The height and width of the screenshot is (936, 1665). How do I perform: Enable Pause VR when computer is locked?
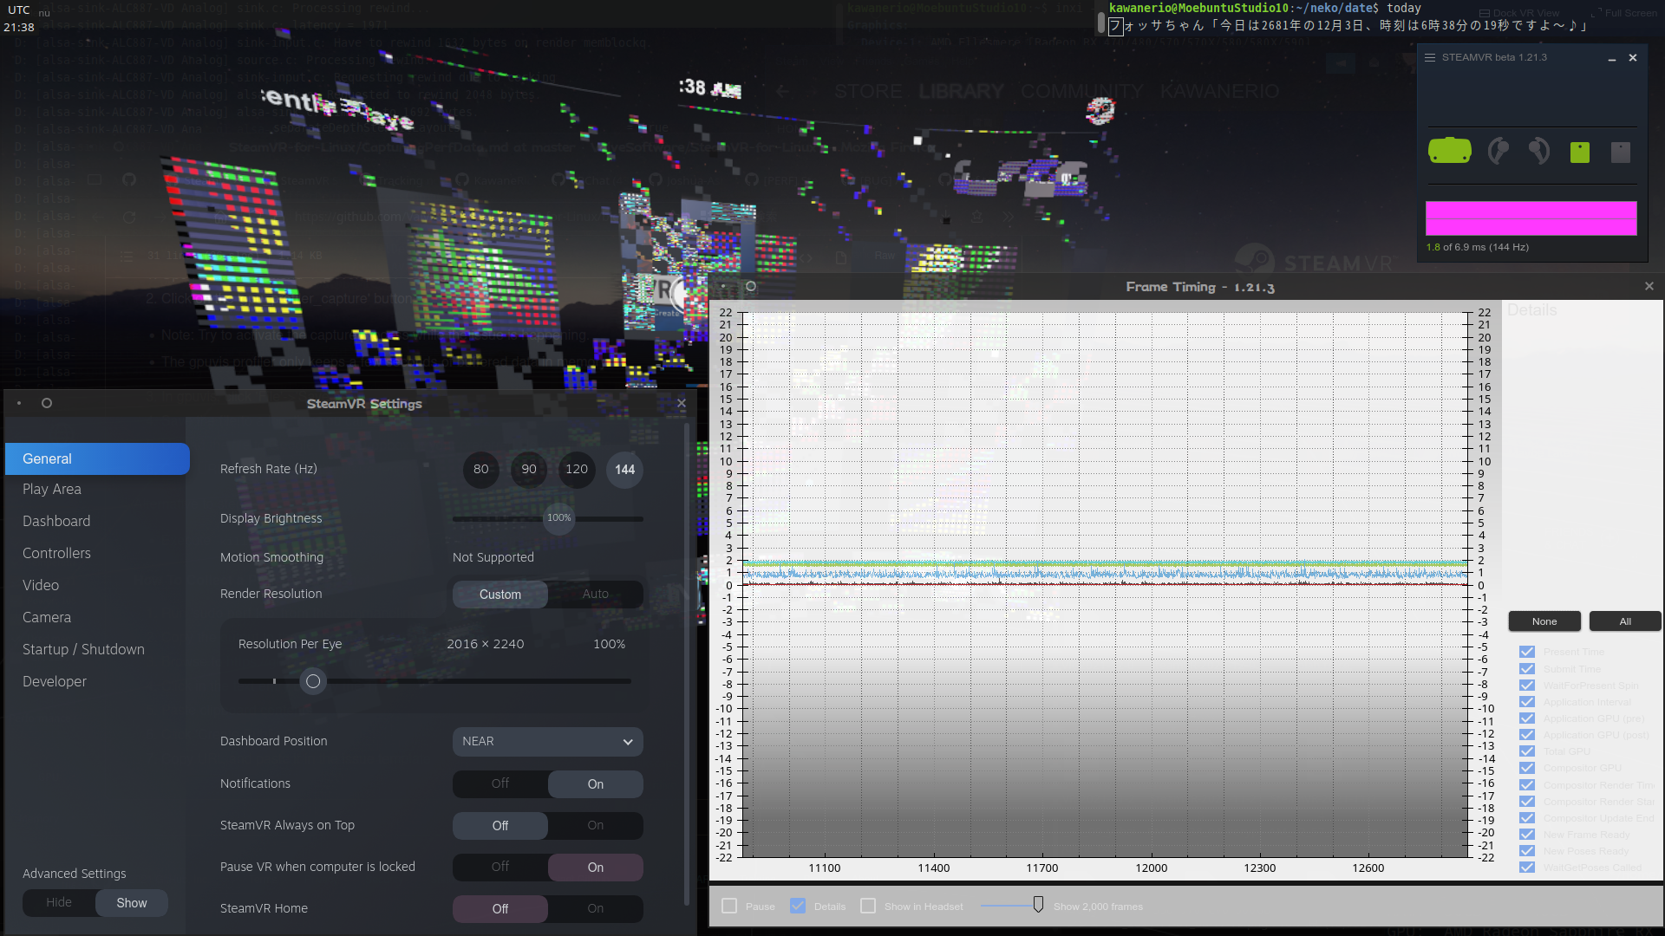point(596,868)
